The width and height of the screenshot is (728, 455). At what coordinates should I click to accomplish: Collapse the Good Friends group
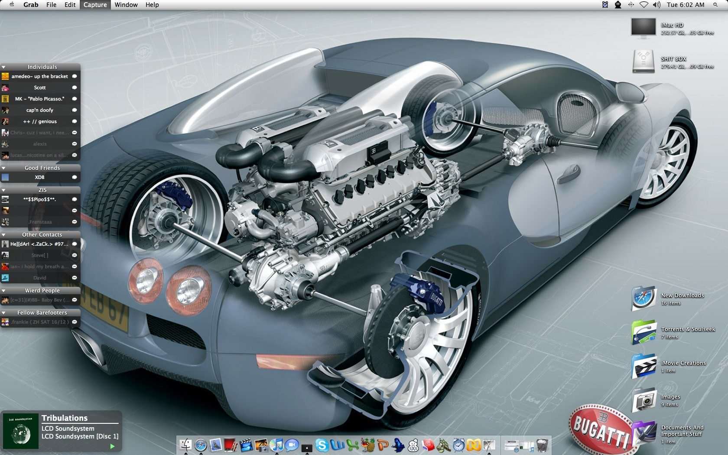pos(3,168)
